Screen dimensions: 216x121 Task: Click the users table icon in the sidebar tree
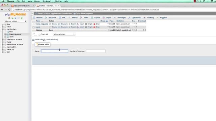[8, 37]
